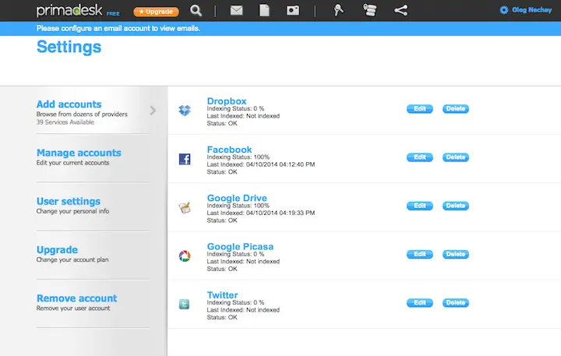Open the email envelope icon
561x356 pixels.
236,10
